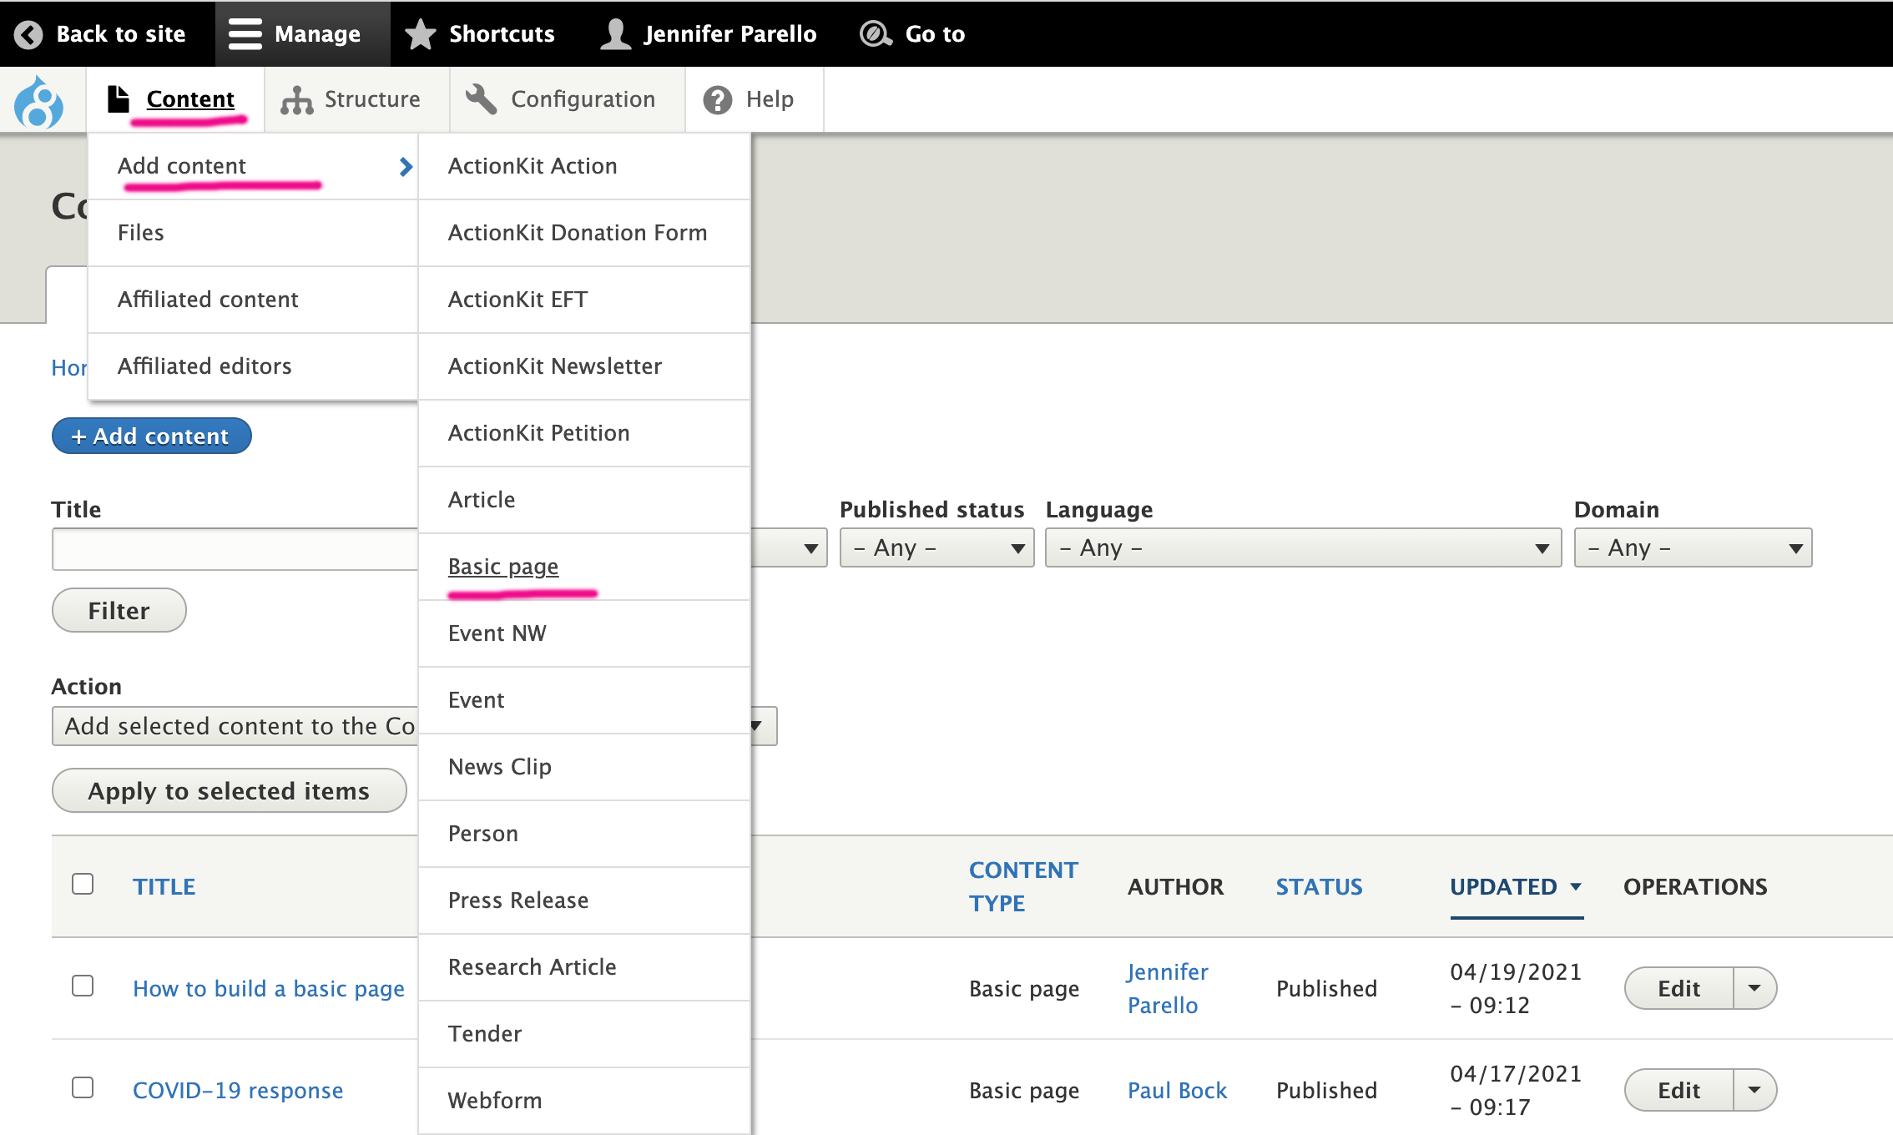Click the Add content submenu chevron
This screenshot has width=1893, height=1135.
click(406, 167)
